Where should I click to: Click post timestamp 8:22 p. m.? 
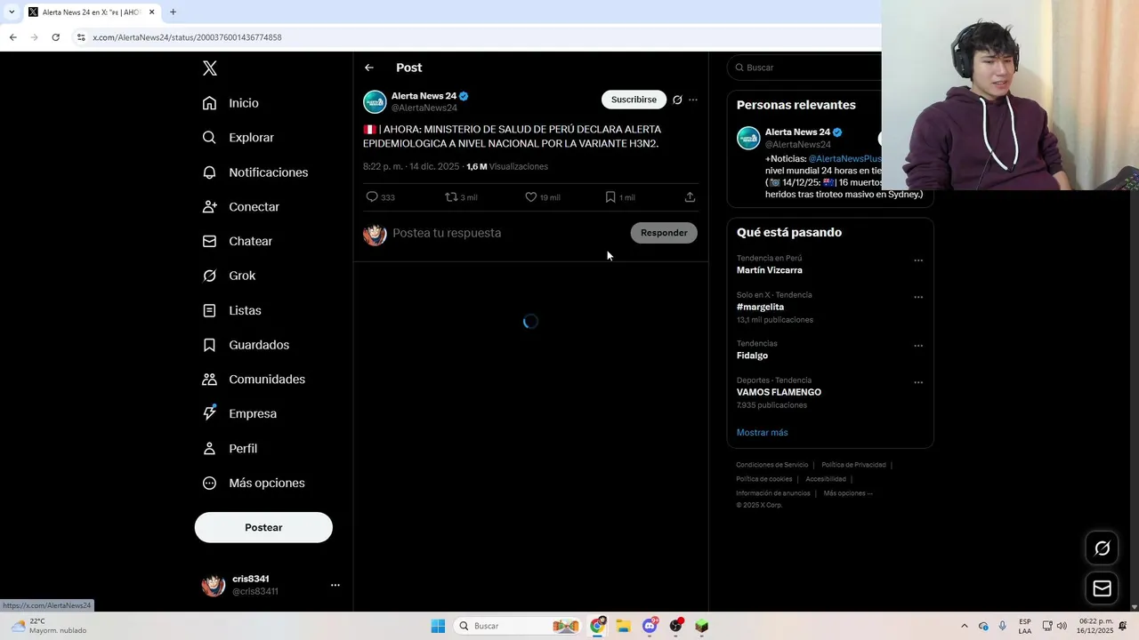411,167
